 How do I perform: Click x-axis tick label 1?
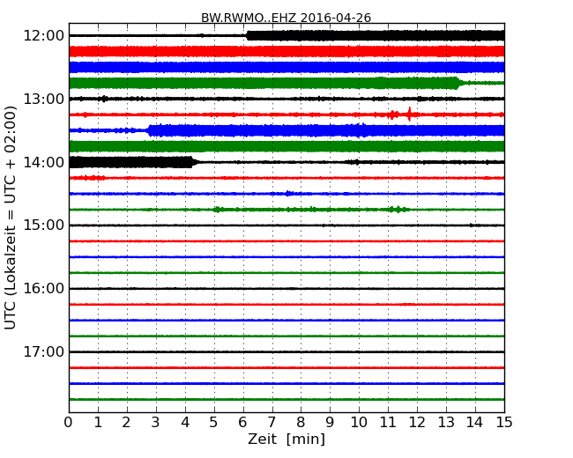(x=98, y=423)
